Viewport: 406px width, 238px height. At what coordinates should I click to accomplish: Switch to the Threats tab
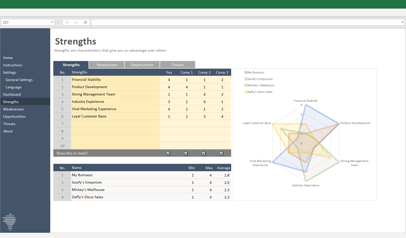pyautogui.click(x=178, y=65)
